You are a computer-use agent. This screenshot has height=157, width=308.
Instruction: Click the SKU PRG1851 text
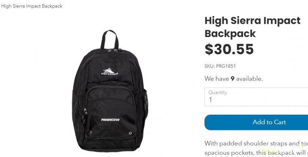pyautogui.click(x=220, y=66)
